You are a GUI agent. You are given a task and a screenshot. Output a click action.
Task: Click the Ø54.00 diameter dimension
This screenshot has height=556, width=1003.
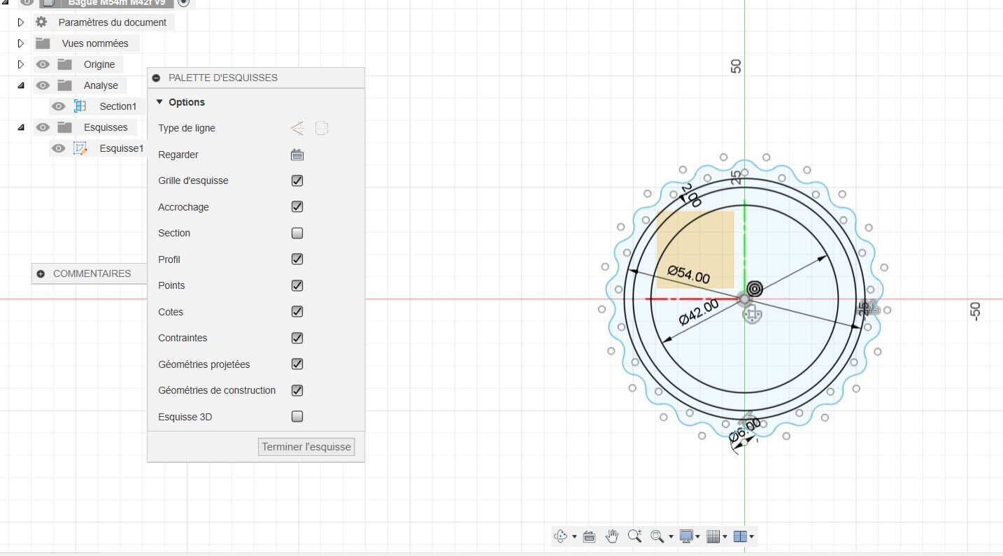tap(689, 274)
